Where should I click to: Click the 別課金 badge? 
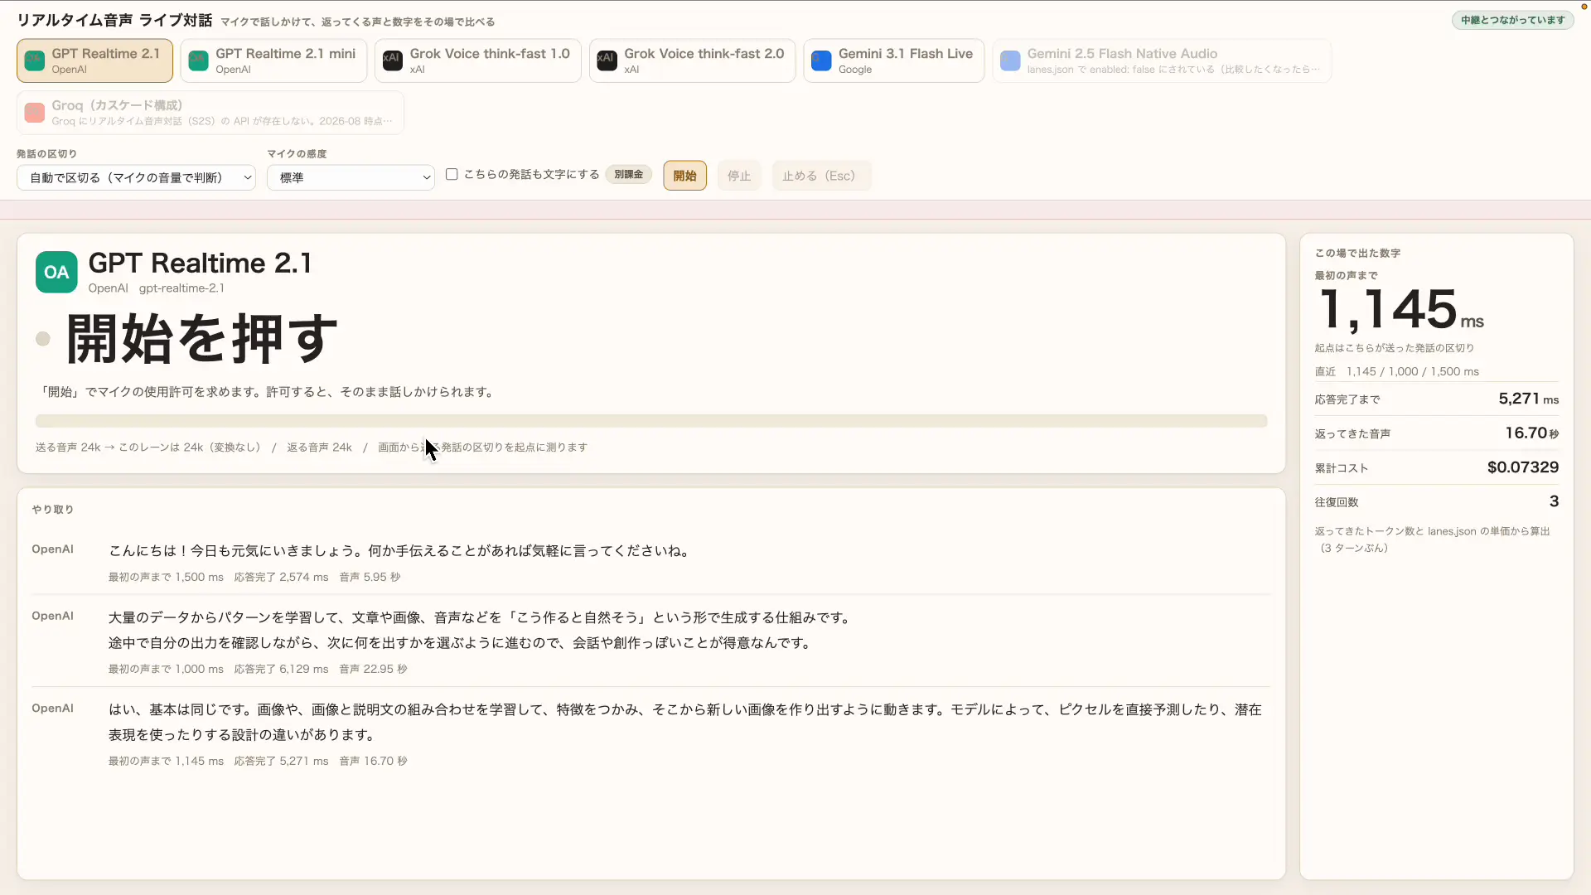[628, 174]
